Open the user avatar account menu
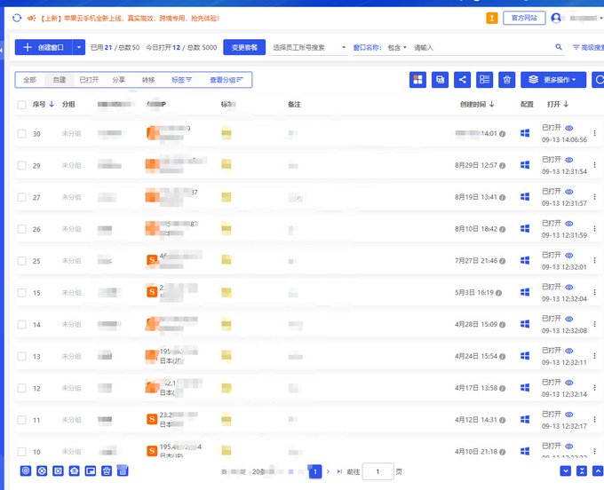This screenshot has width=604, height=490. click(556, 18)
